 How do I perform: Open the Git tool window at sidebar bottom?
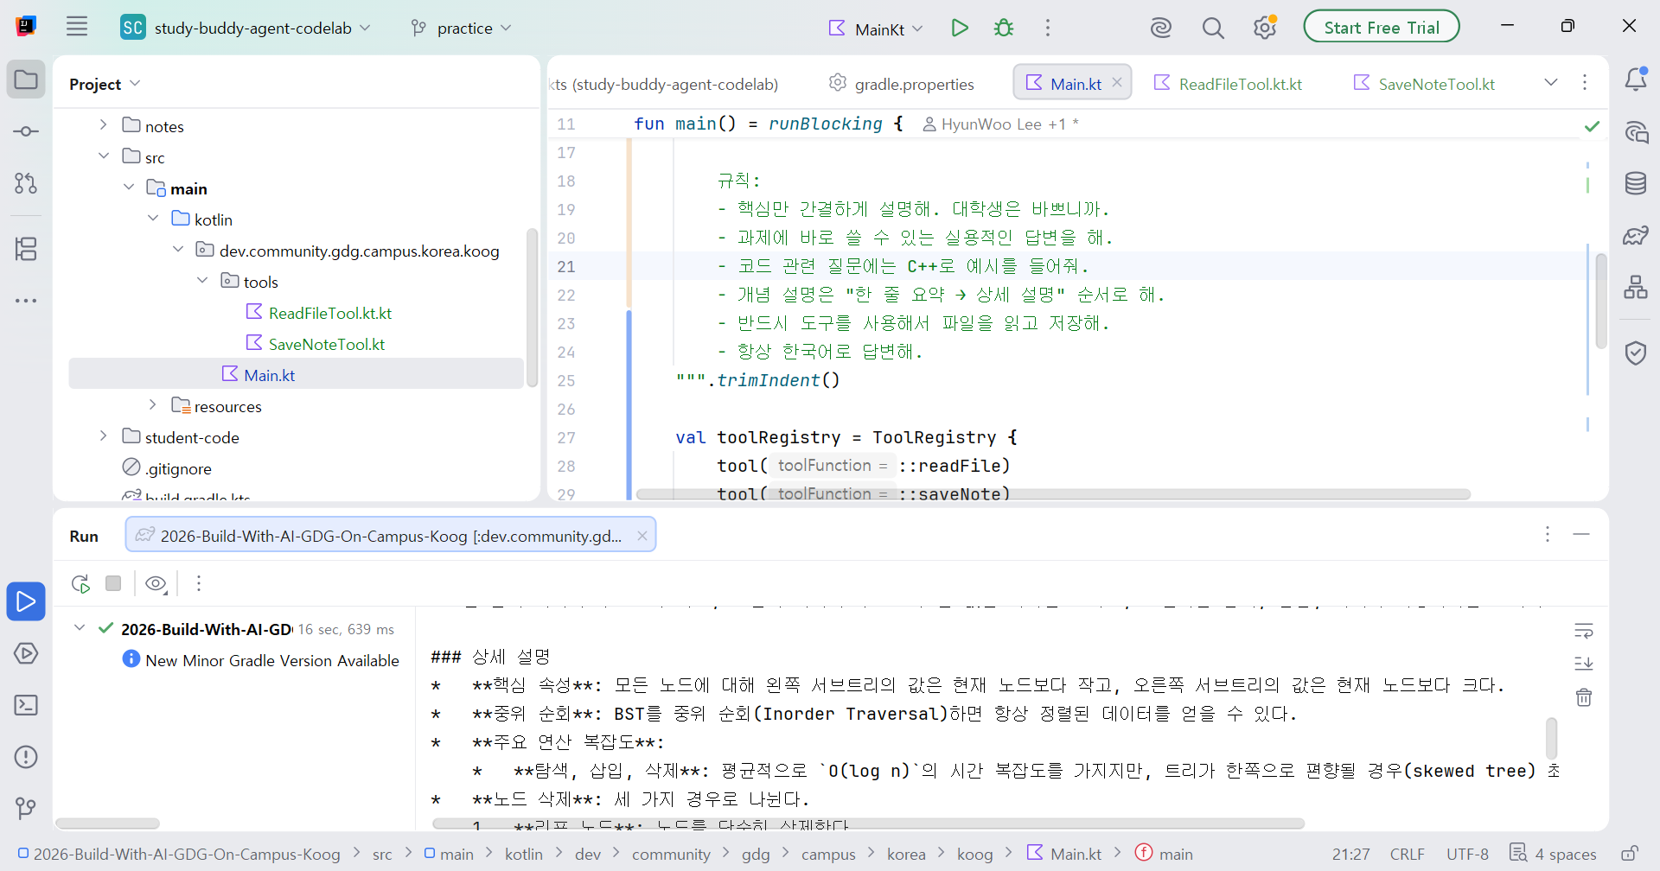coord(26,809)
